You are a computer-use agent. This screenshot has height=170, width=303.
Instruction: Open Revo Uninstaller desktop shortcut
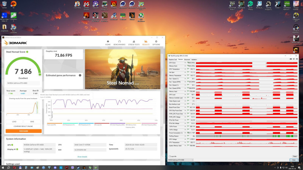(13, 29)
